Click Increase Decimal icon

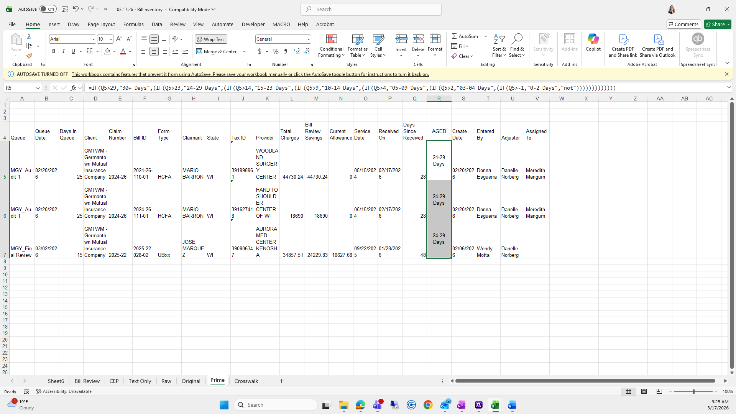(296, 51)
